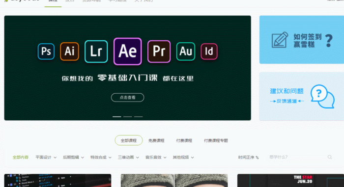Viewport: 344px width, 187px height.
Task: Open the After Effects timeline course thumbnail
Action: point(57,181)
